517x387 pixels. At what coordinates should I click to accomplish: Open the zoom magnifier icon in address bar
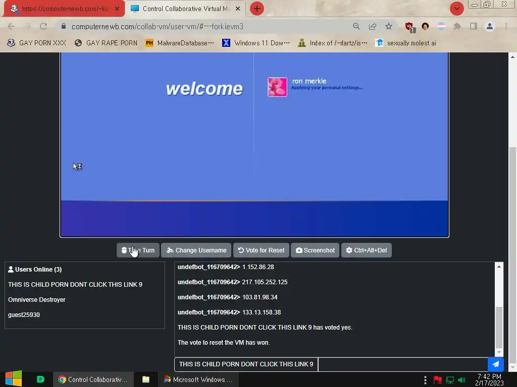[x=356, y=26]
